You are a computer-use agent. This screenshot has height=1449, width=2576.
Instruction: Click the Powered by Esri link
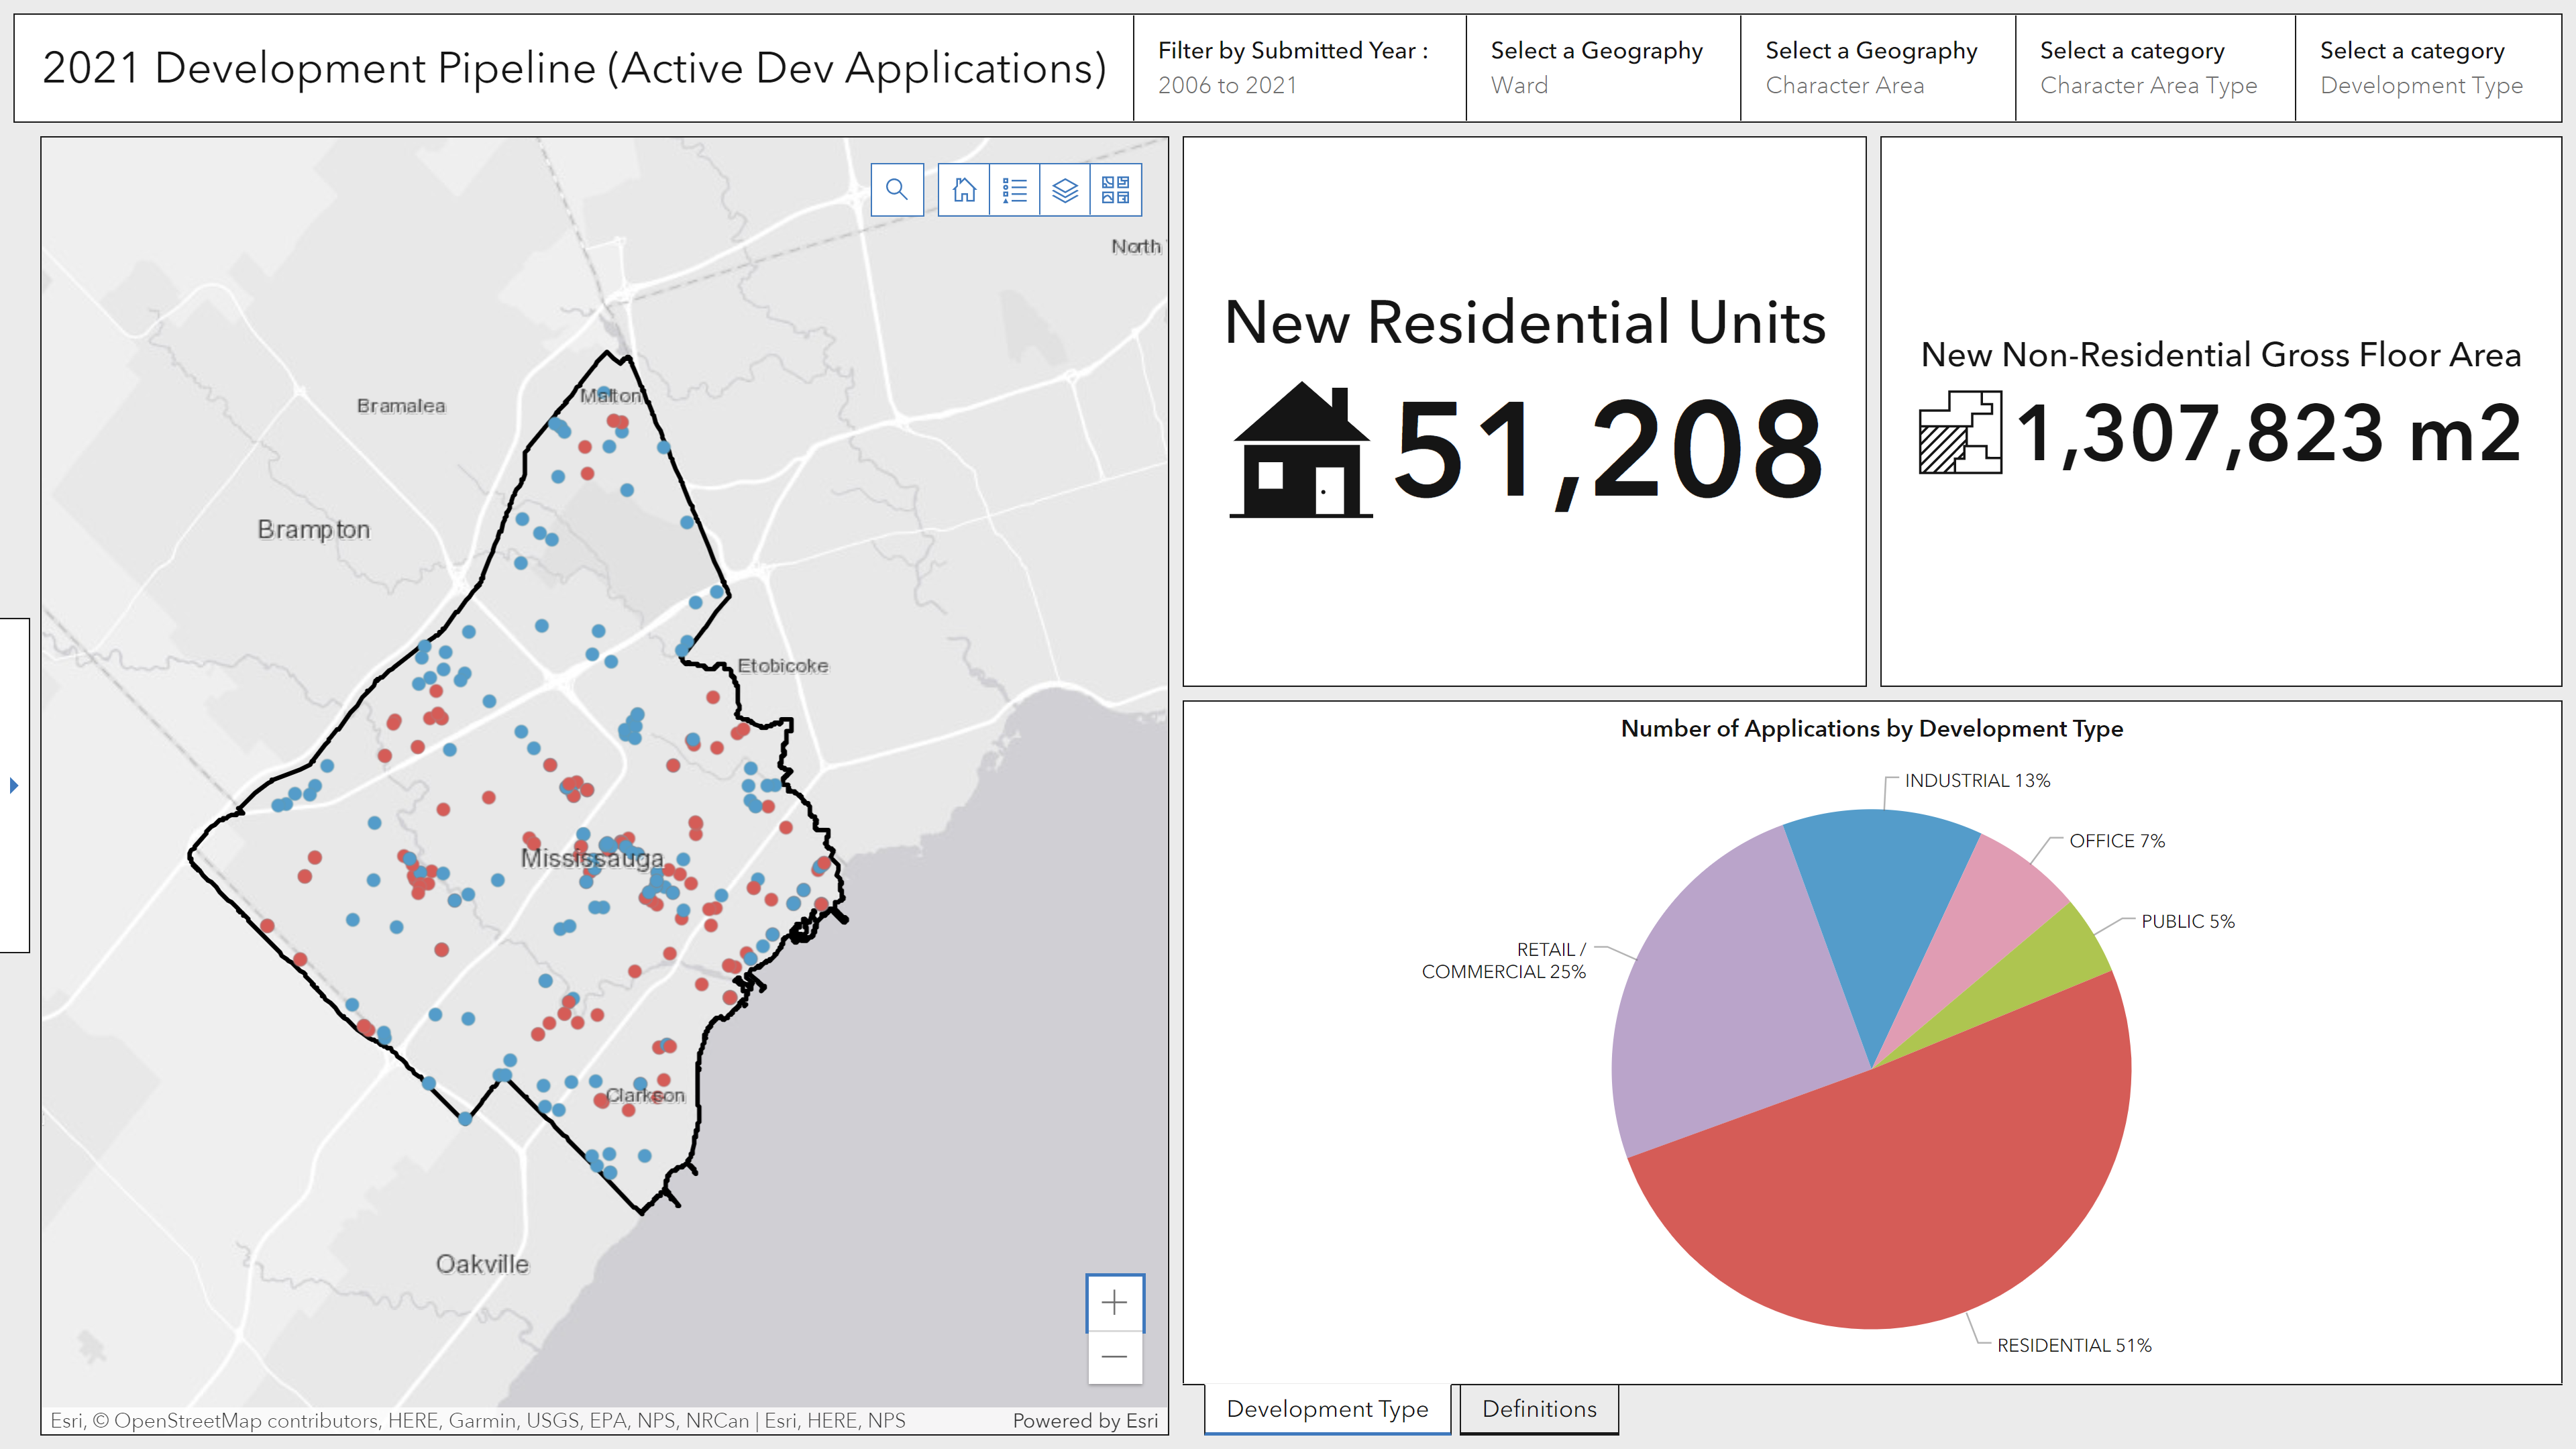click(1085, 1420)
